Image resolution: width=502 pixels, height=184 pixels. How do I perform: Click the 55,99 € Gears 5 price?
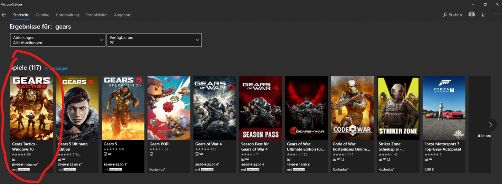tap(121, 165)
